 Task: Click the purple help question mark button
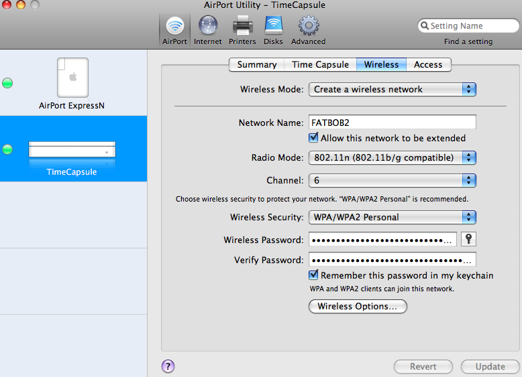click(168, 366)
